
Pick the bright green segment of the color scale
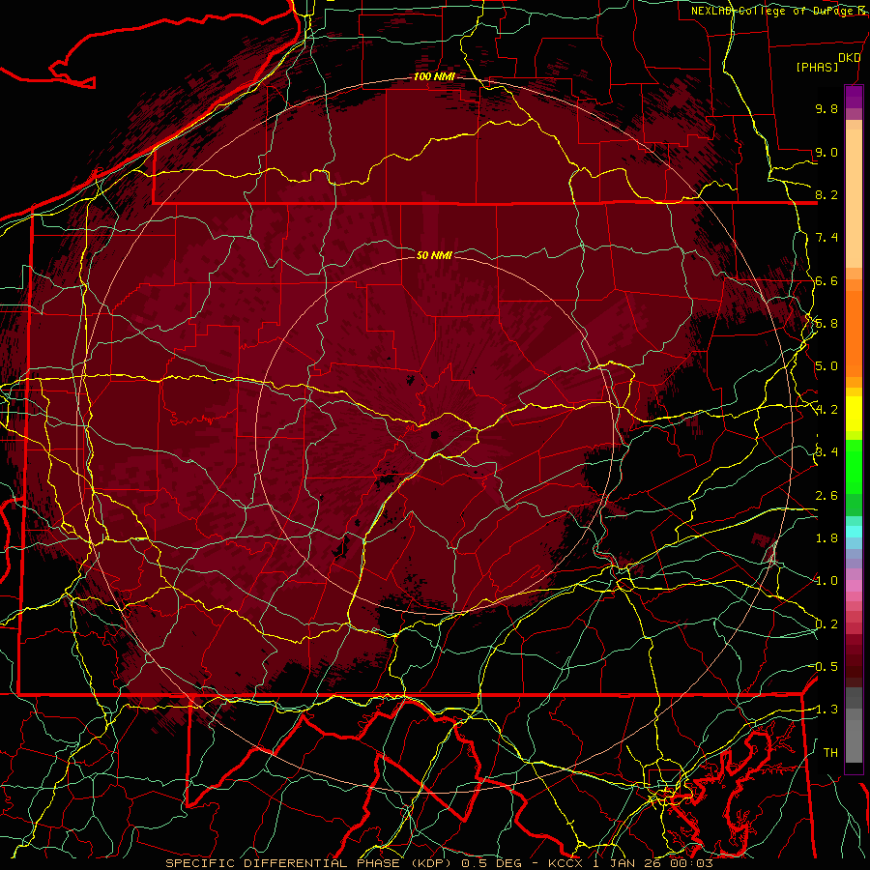click(x=854, y=467)
